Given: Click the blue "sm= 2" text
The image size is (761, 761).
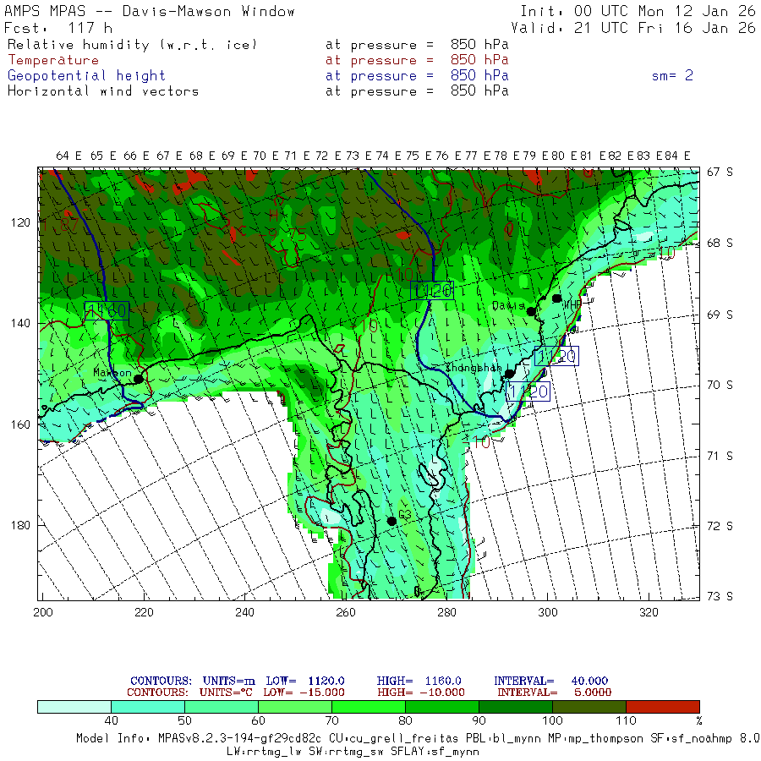Looking at the screenshot, I should click(672, 76).
